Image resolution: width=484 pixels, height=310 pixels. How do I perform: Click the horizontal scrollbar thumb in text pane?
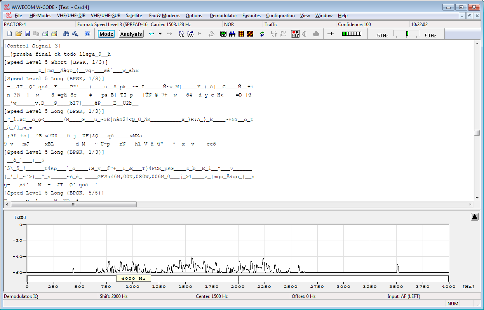pyautogui.click(x=73, y=204)
